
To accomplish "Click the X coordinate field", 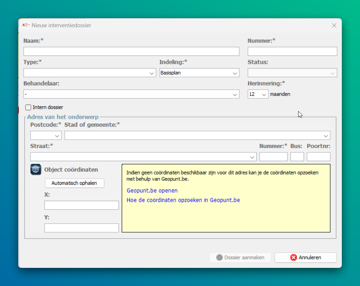I will click(81, 205).
